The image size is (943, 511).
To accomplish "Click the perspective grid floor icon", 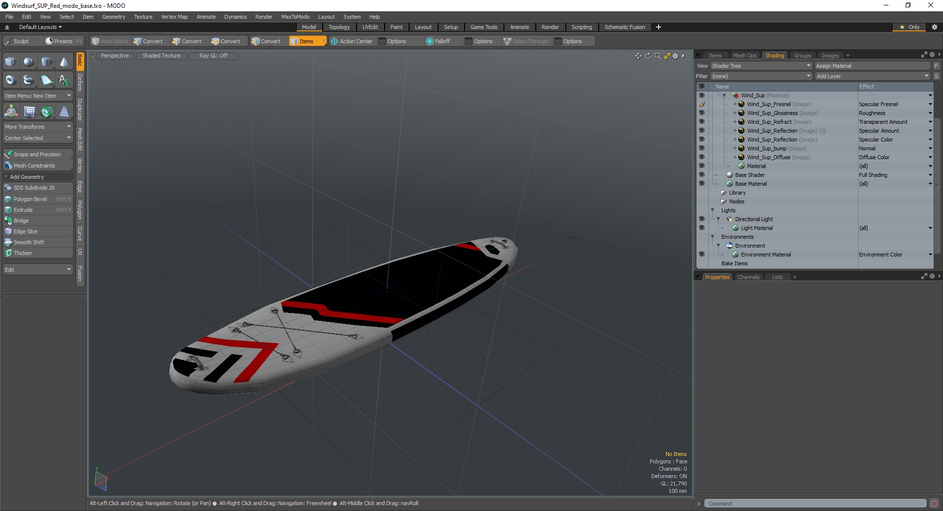I will tap(64, 112).
